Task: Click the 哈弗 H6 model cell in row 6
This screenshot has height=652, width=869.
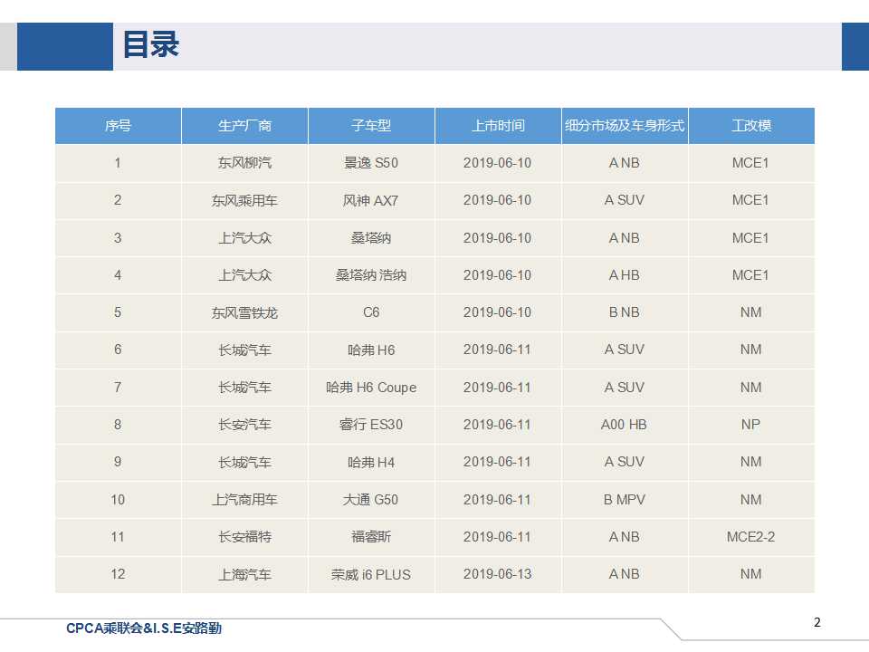Action: (x=371, y=350)
